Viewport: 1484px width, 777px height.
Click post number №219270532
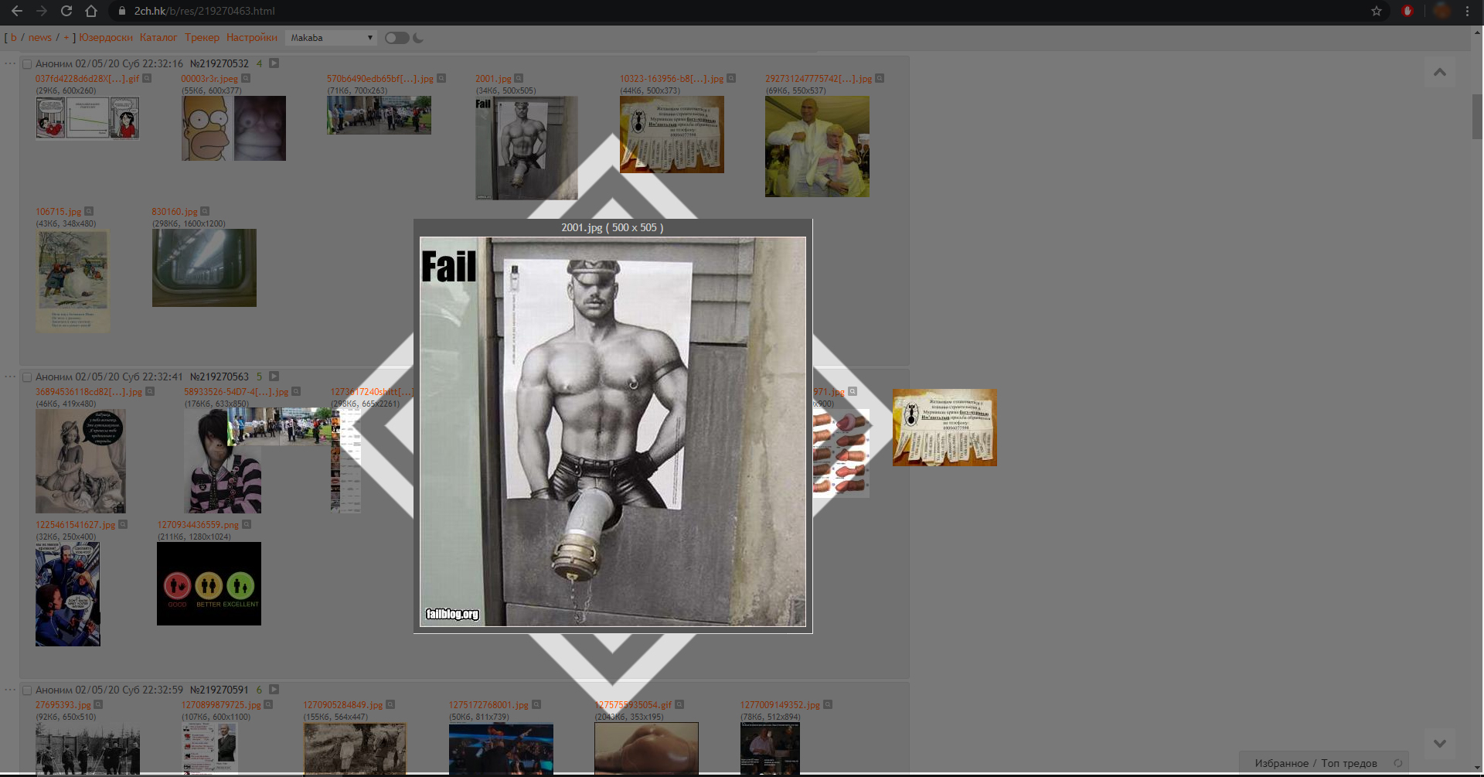tap(220, 63)
